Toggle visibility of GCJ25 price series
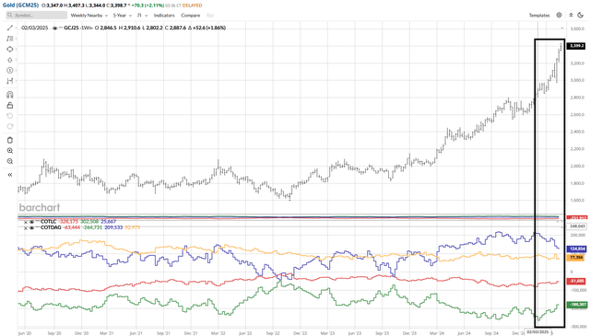590x336 pixels. tap(55, 28)
